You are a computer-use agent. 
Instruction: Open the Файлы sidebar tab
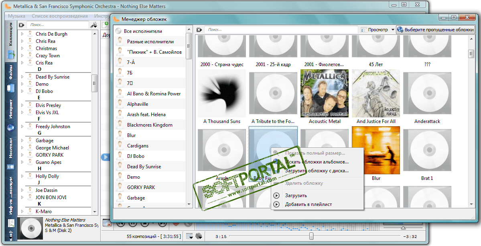click(x=11, y=79)
